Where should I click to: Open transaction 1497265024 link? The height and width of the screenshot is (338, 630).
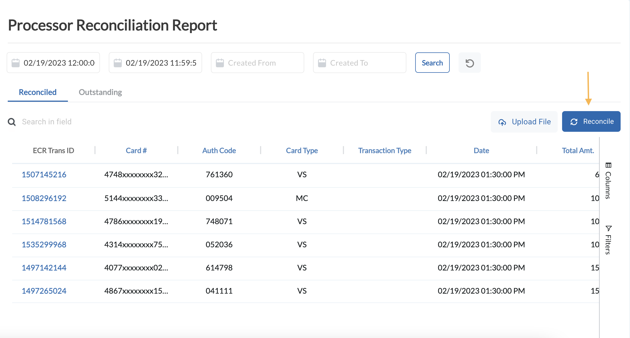(44, 291)
